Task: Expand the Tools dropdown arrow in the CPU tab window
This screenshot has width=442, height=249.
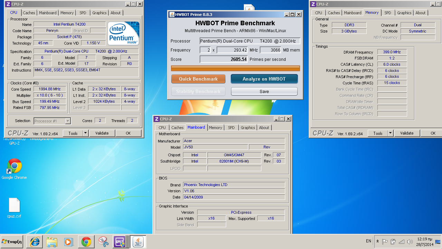Action: tap(86, 133)
